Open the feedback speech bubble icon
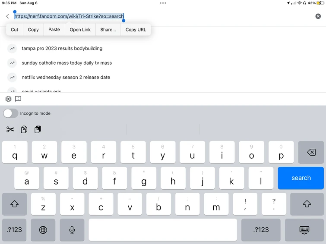 pyautogui.click(x=18, y=99)
